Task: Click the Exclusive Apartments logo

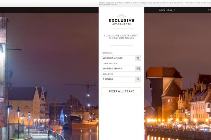Action: [121, 20]
